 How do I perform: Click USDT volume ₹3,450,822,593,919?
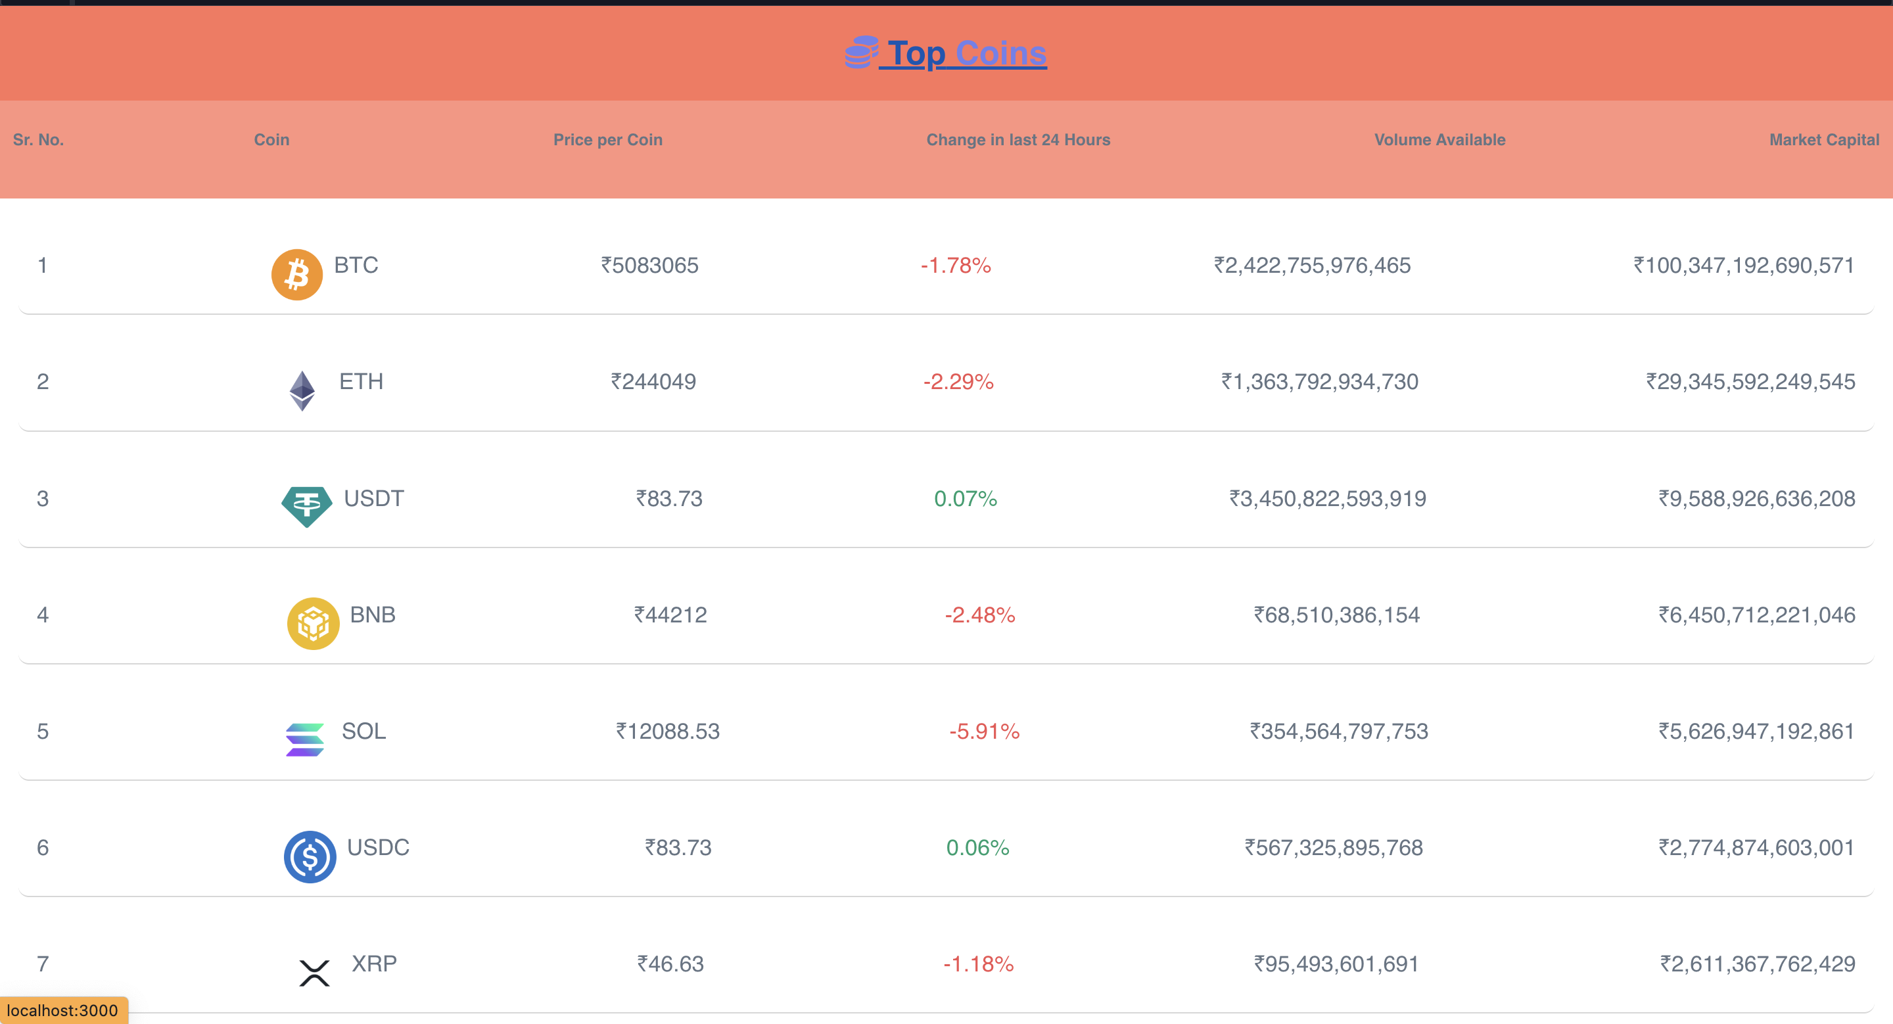pos(1328,498)
